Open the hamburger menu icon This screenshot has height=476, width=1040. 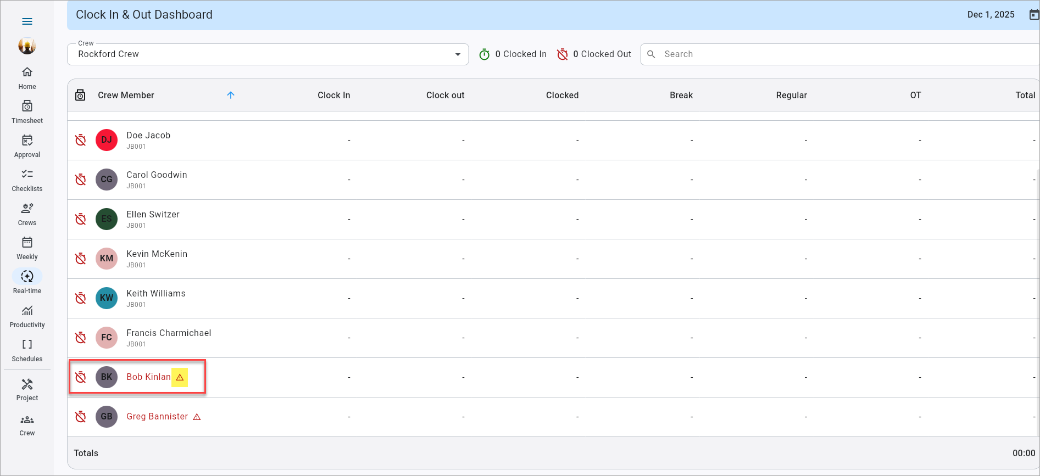pos(27,21)
